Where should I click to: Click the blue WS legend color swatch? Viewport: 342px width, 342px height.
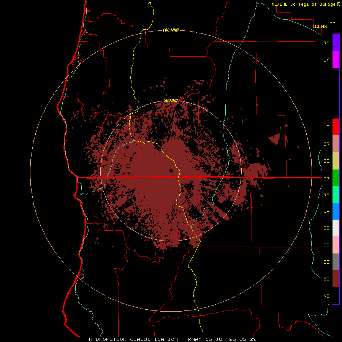pos(336,211)
